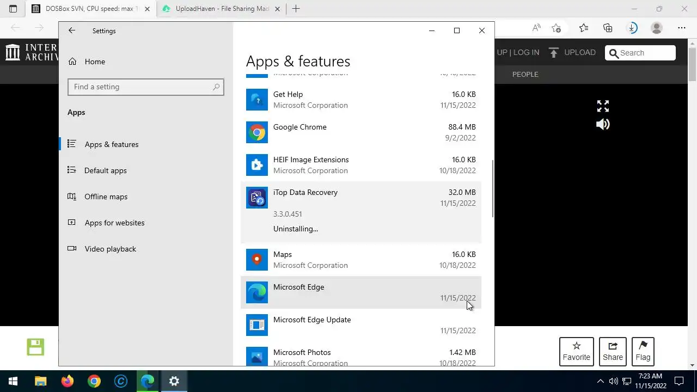Open the browser tab actions menu
This screenshot has width=697, height=392.
13,9
